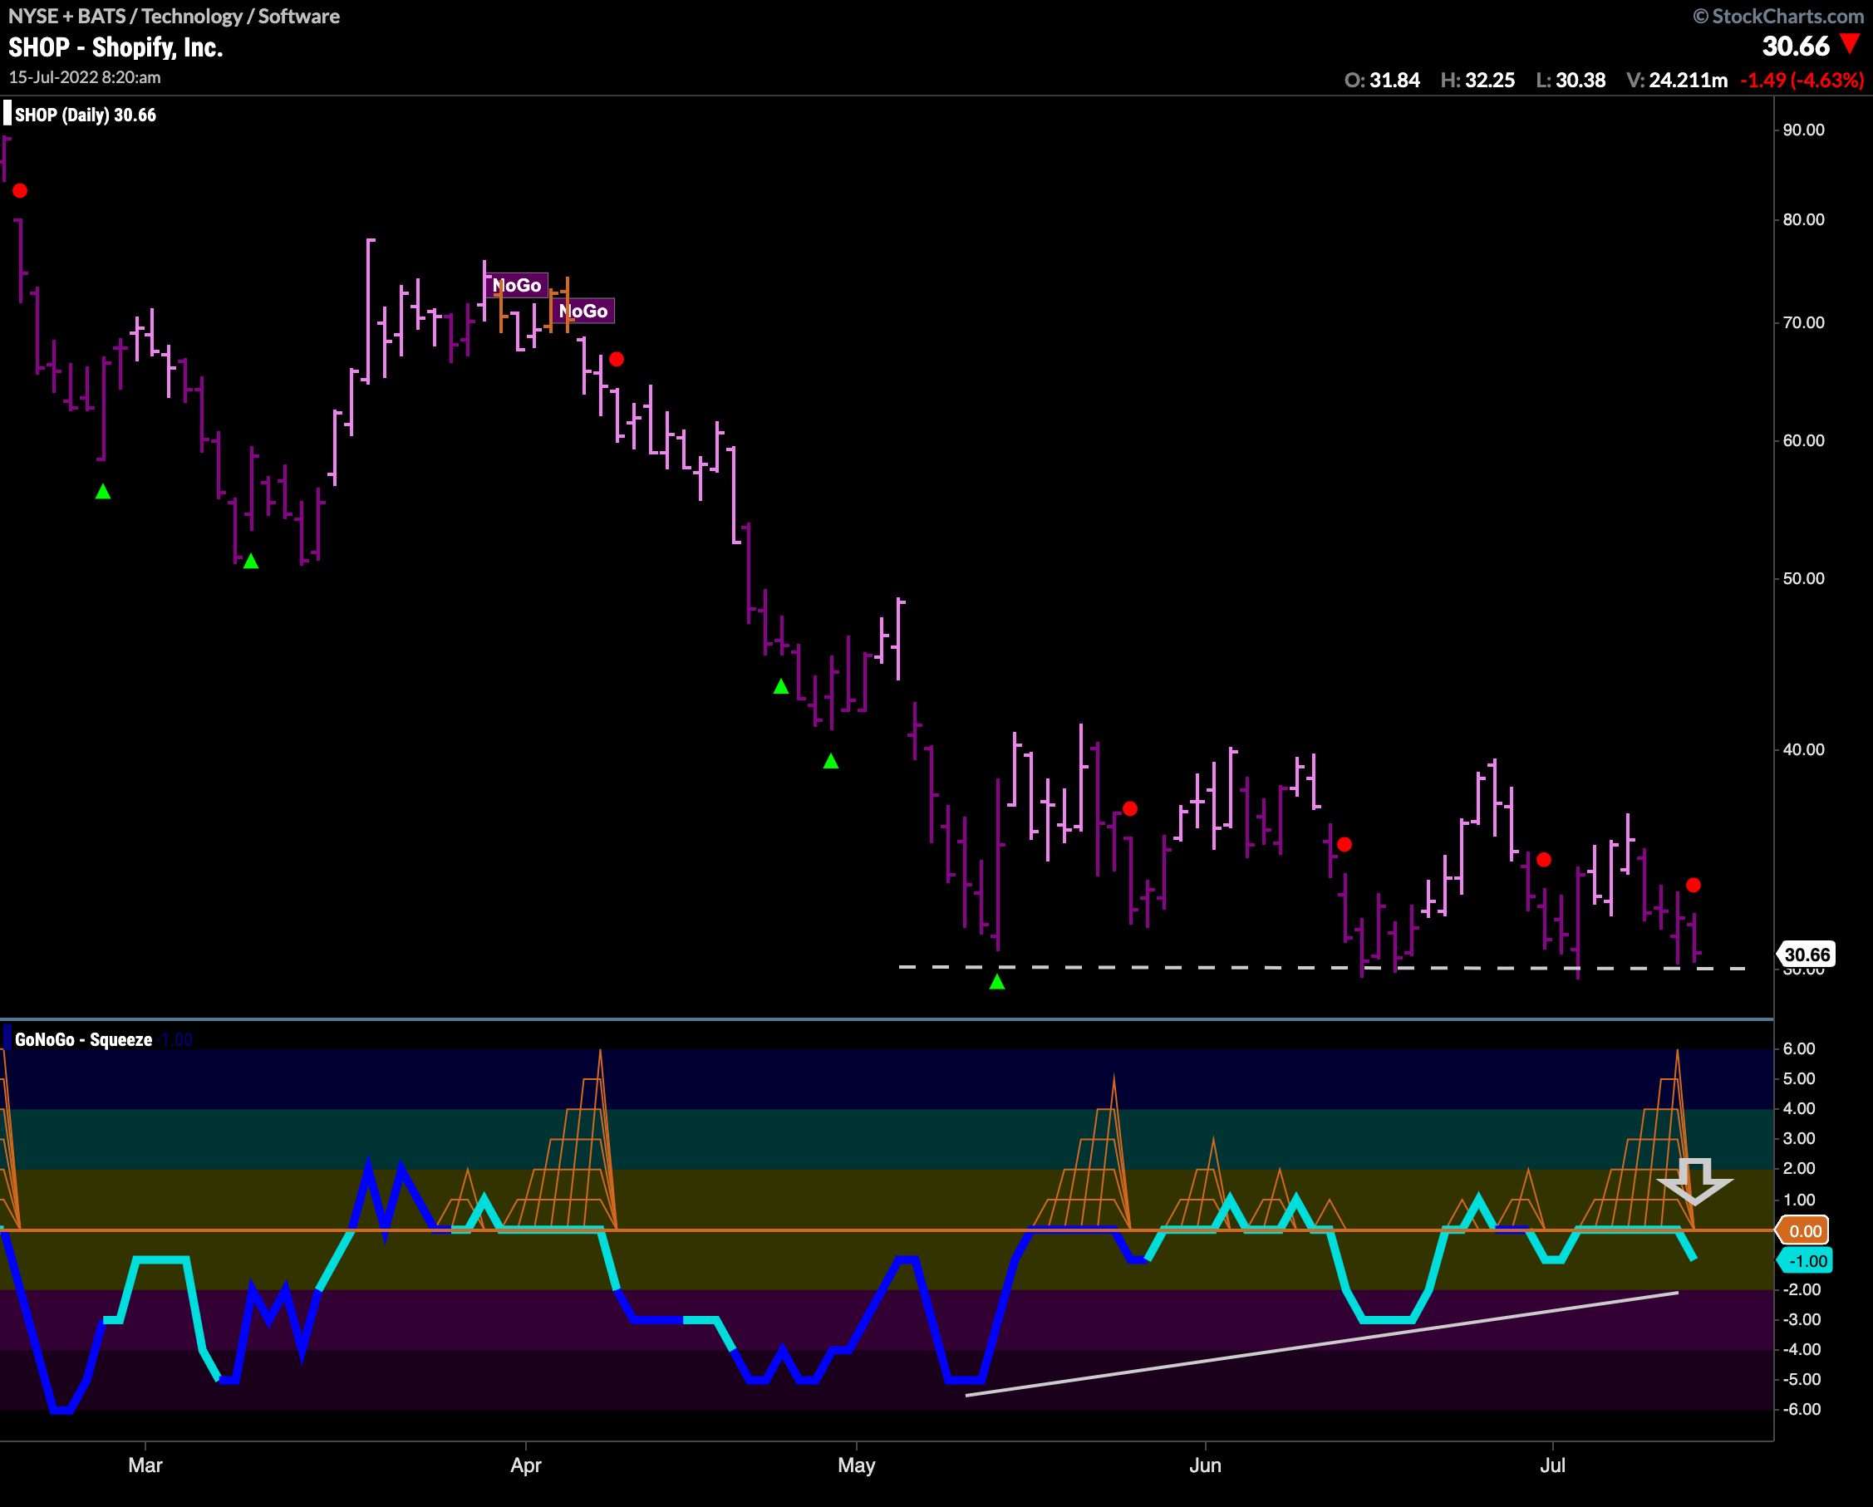Click the green triangle in late April near 43
1873x1507 pixels.
point(781,686)
